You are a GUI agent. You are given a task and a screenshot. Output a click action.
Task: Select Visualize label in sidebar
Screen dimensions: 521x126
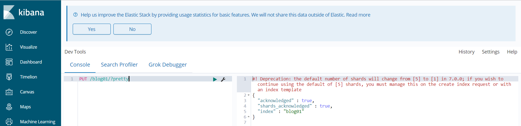pyautogui.click(x=28, y=47)
